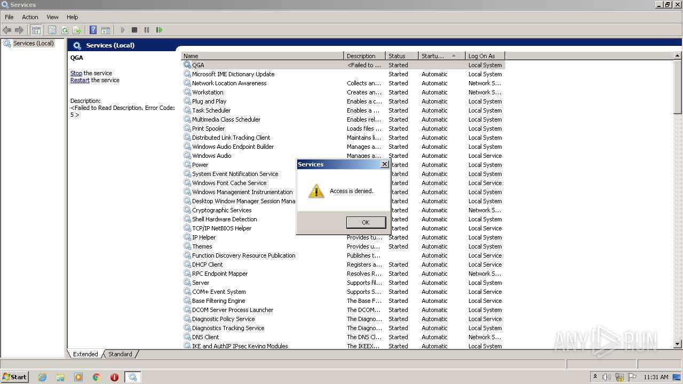Select the Task Scheduler service

click(x=343, y=110)
